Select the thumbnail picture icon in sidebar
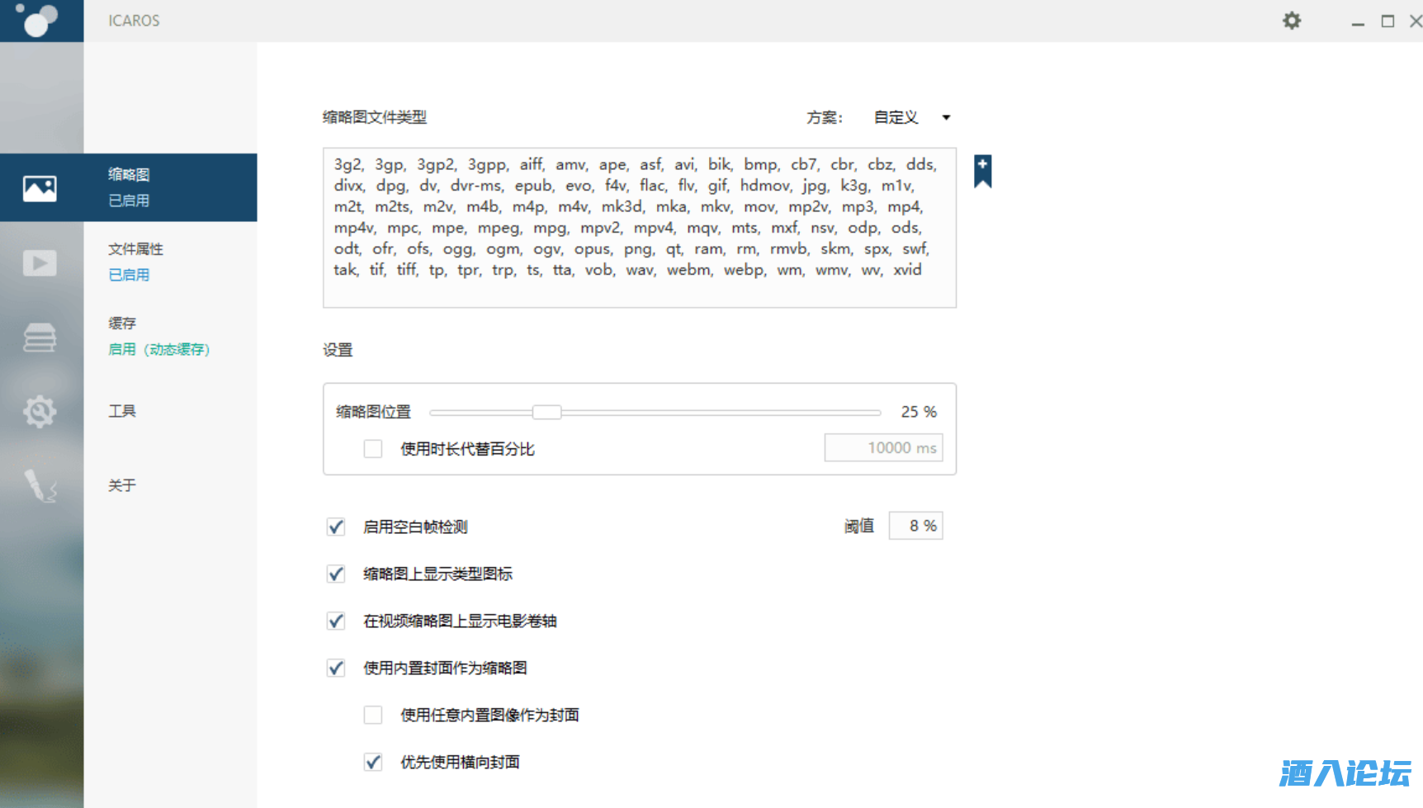This screenshot has height=808, width=1423. 40,188
